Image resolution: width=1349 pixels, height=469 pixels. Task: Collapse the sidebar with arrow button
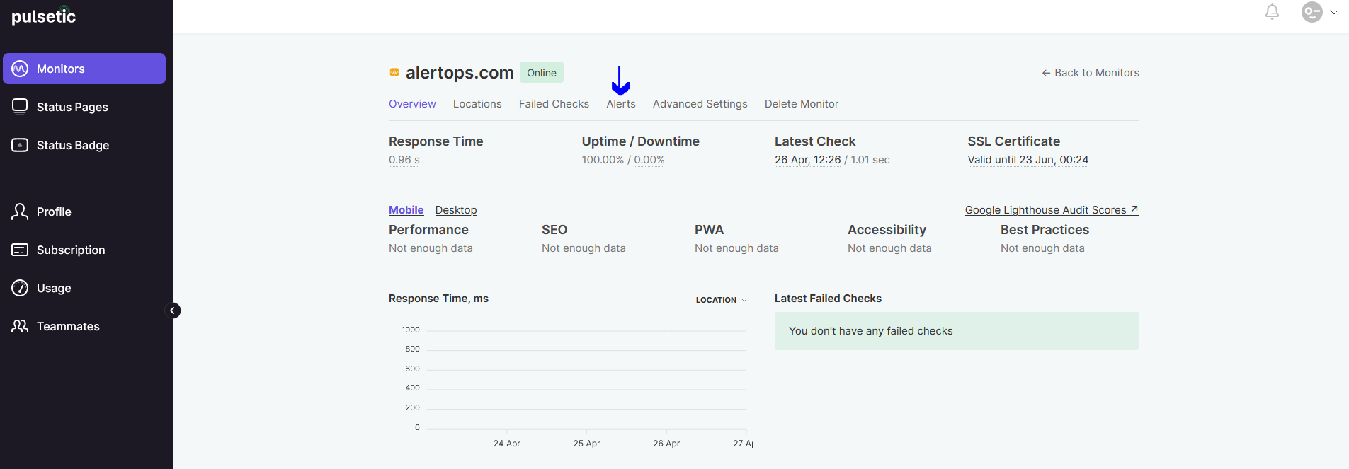click(x=173, y=311)
